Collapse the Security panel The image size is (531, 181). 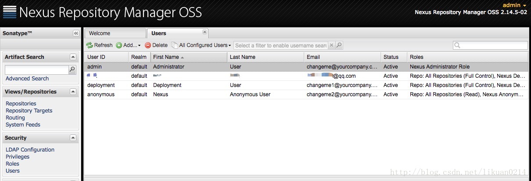73,138
